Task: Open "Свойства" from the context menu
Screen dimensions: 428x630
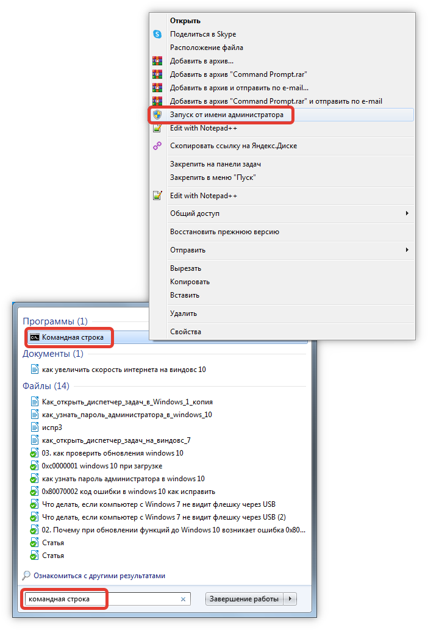Action: pyautogui.click(x=185, y=332)
